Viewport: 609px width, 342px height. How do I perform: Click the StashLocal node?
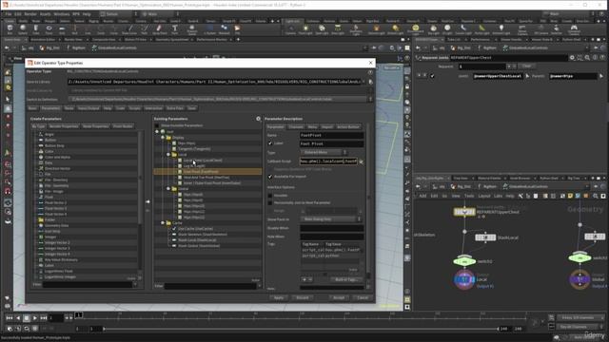(485, 237)
